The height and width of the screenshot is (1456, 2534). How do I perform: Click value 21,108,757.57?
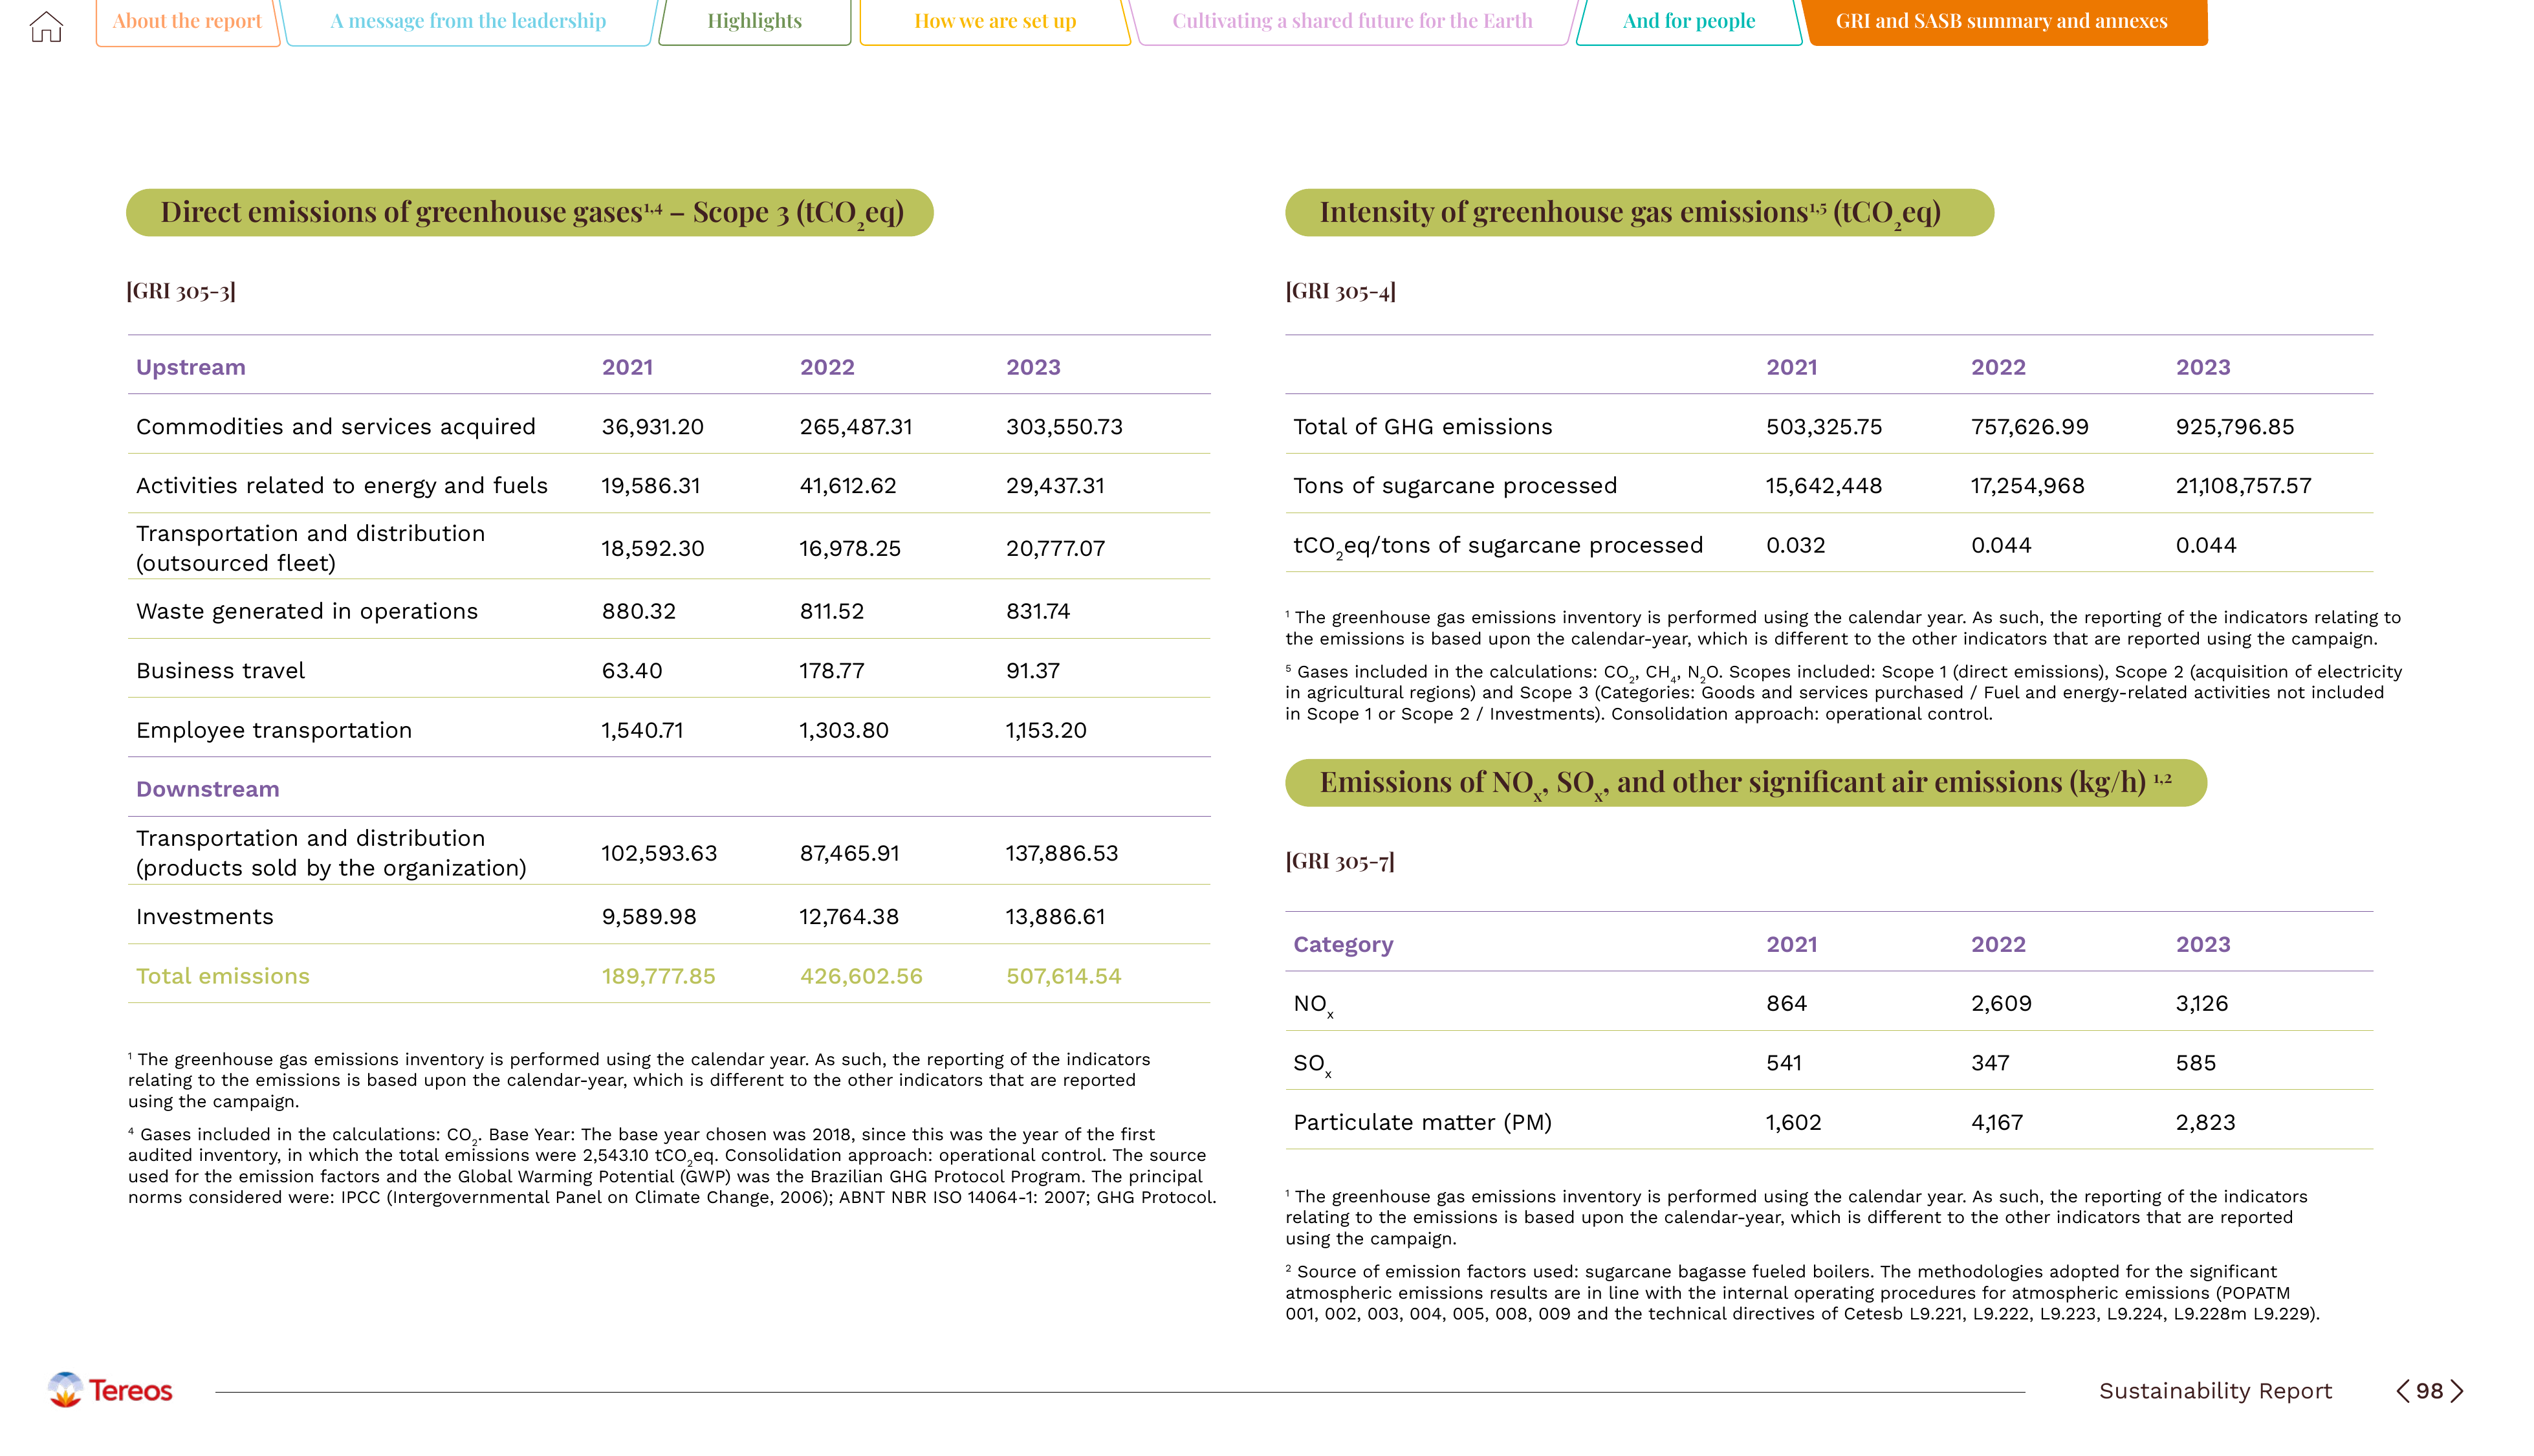click(x=2244, y=486)
